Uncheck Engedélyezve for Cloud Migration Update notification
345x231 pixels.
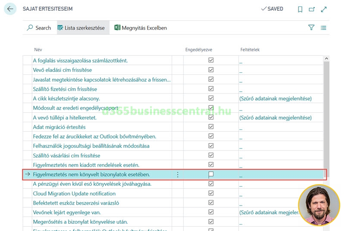pyautogui.click(x=211, y=194)
